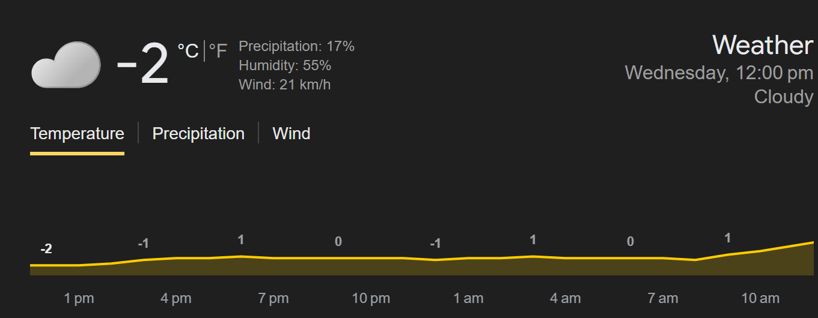
Task: Click the Weather heading
Action: pos(762,46)
